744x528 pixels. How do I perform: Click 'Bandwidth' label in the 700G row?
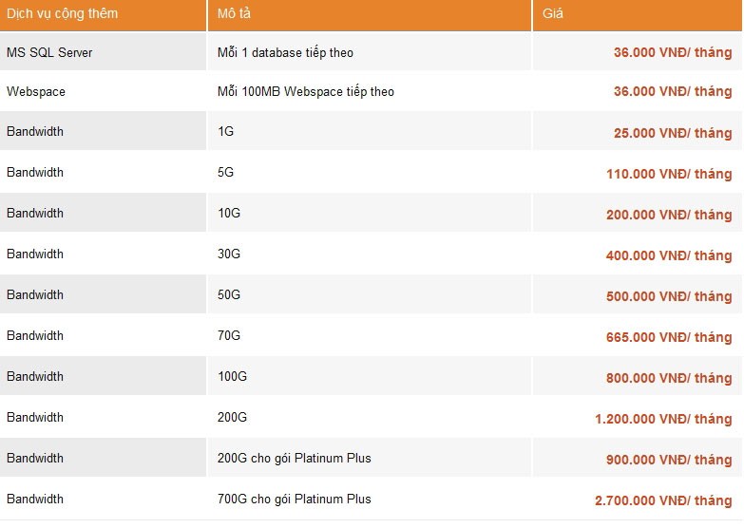click(35, 499)
